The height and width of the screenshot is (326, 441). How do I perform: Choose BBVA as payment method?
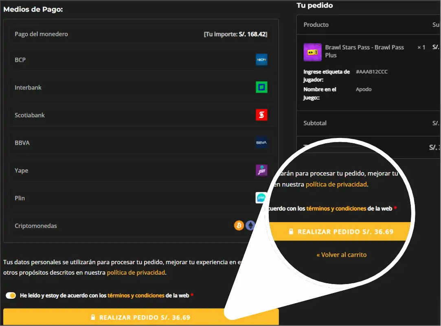coord(141,143)
